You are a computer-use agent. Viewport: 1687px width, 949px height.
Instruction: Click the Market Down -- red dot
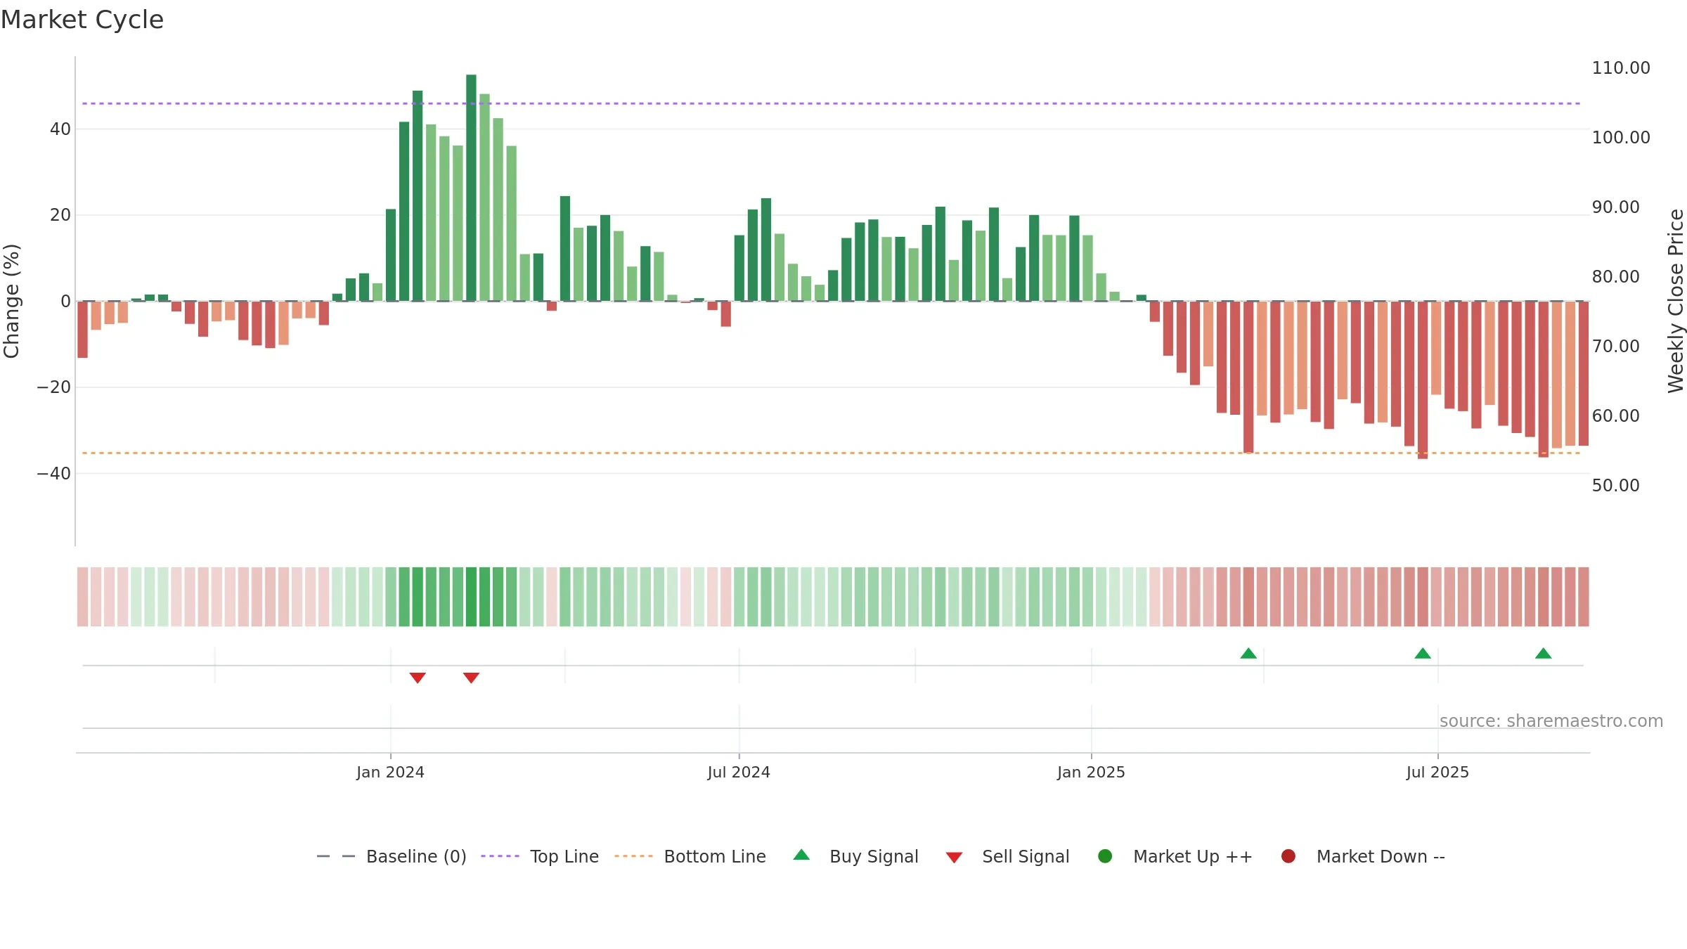[x=1288, y=856]
